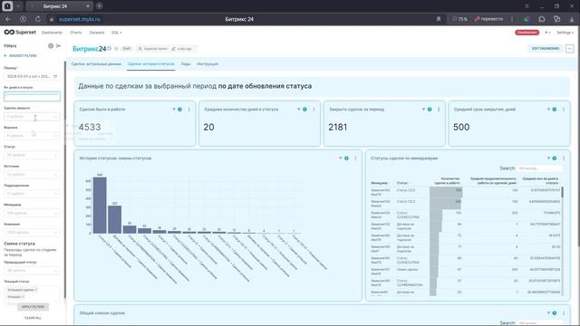The height and width of the screenshot is (326, 580).
Task: Expand Сделка закрыта filter dropdown
Action: point(32,117)
